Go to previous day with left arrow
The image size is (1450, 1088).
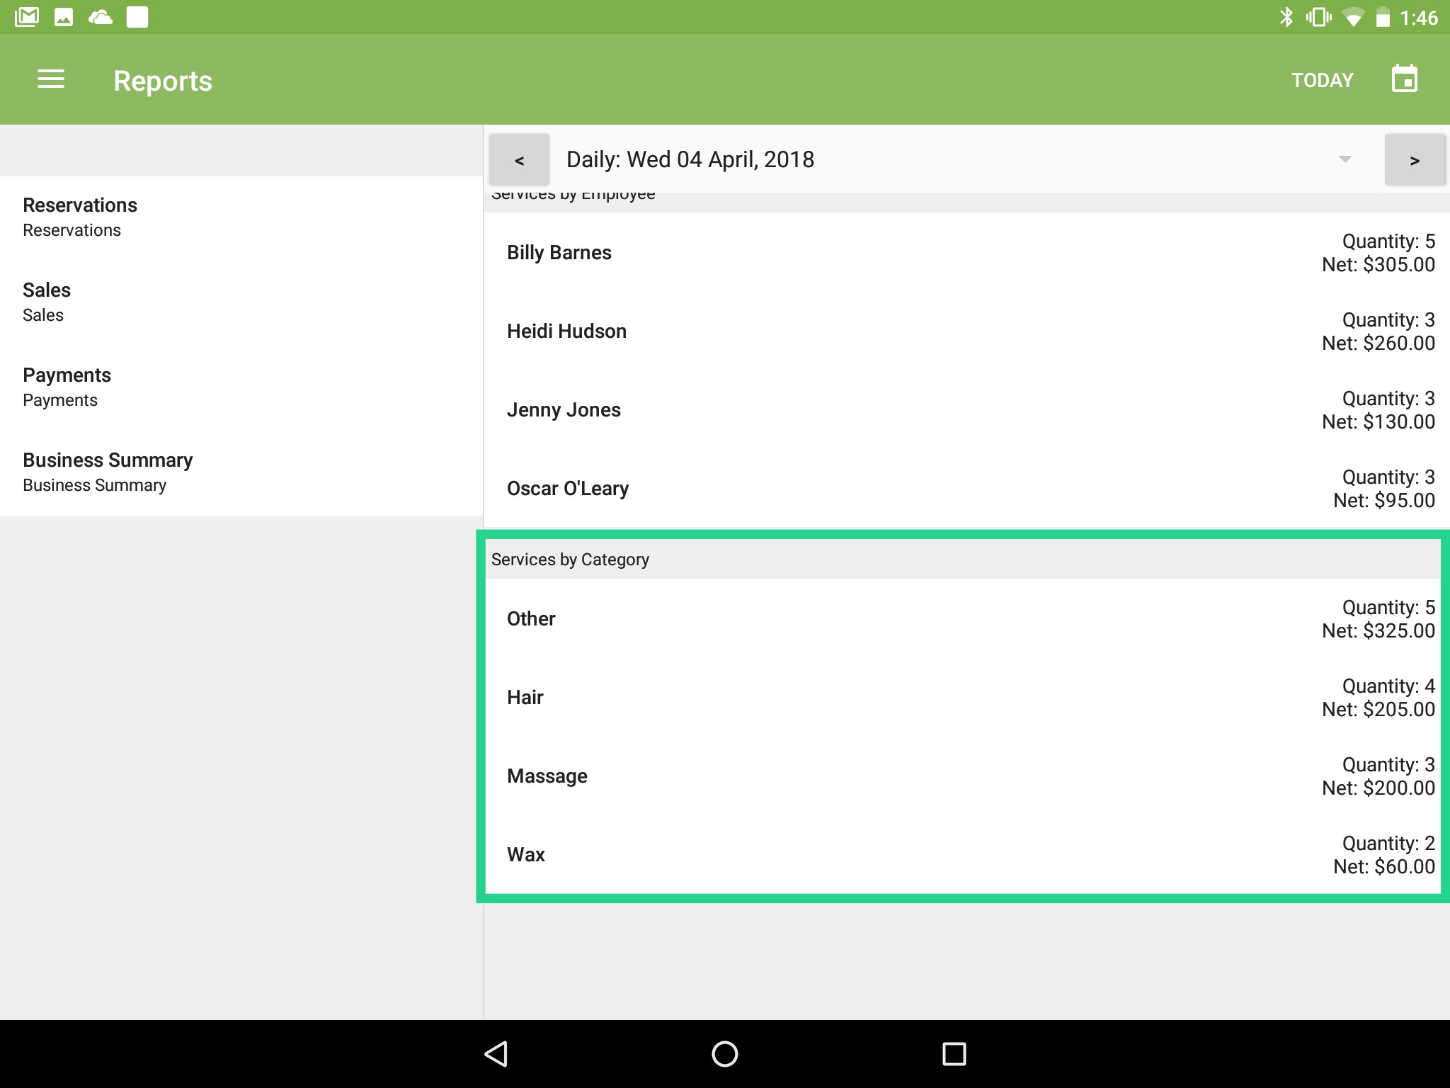[520, 159]
